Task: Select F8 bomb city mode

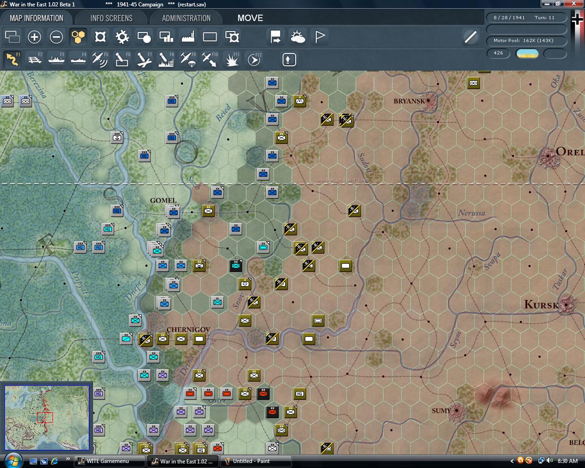Action: (166, 59)
